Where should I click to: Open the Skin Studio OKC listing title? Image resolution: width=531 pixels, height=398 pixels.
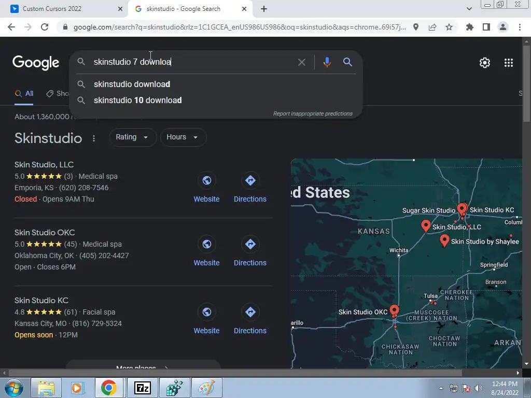click(x=45, y=233)
